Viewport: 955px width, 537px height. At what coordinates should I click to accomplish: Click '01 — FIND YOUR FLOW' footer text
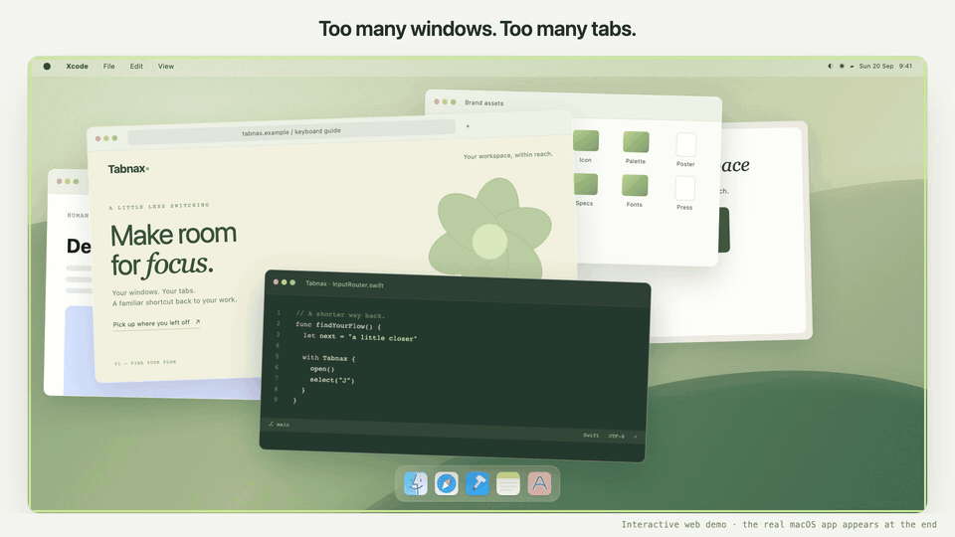click(x=145, y=363)
